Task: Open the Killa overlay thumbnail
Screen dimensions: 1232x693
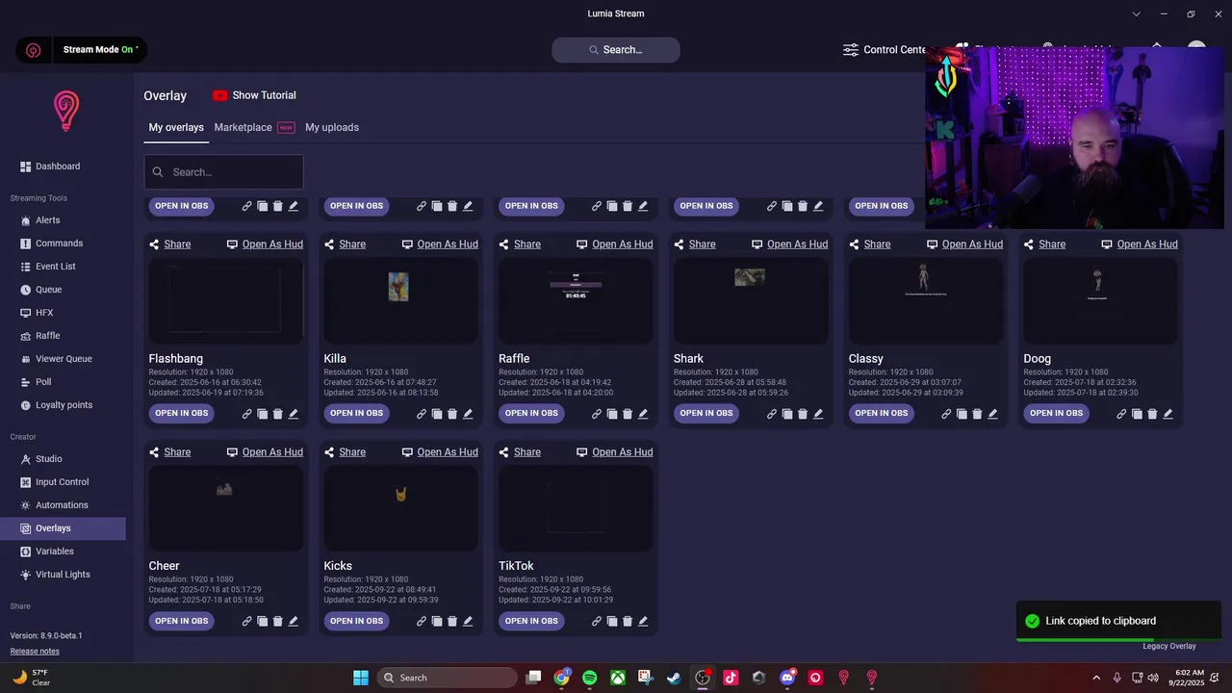Action: [x=400, y=300]
